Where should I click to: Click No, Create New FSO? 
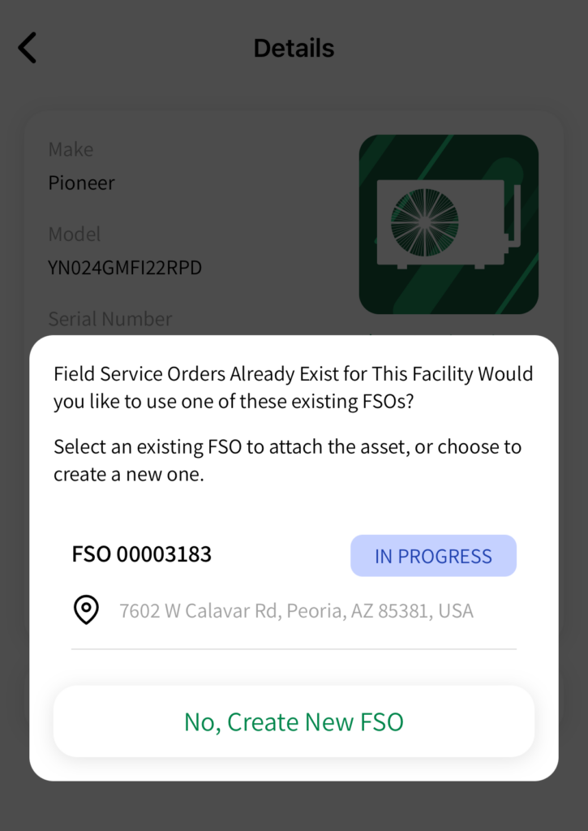[294, 721]
